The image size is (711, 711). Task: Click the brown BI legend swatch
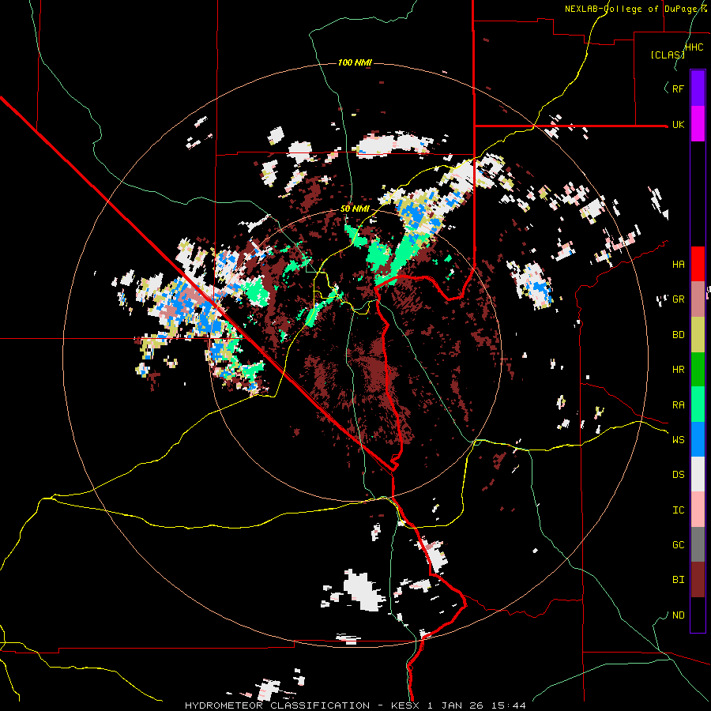pos(698,580)
